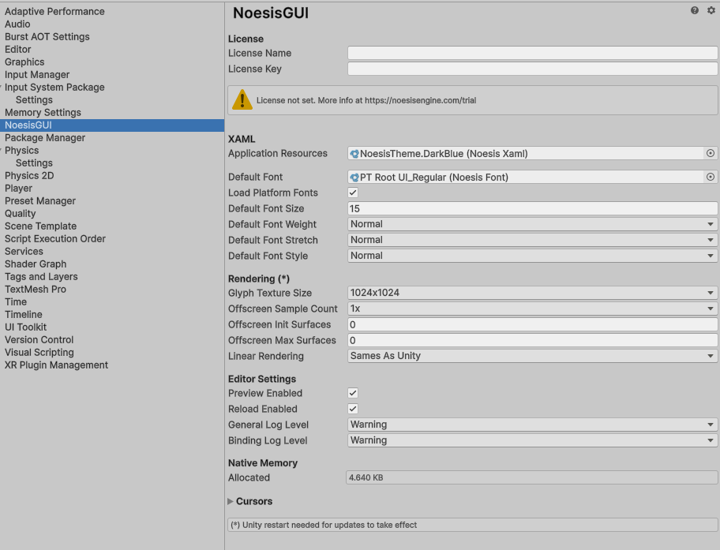Select the highlighted NoesisGUI category
720x550 pixels.
112,125
